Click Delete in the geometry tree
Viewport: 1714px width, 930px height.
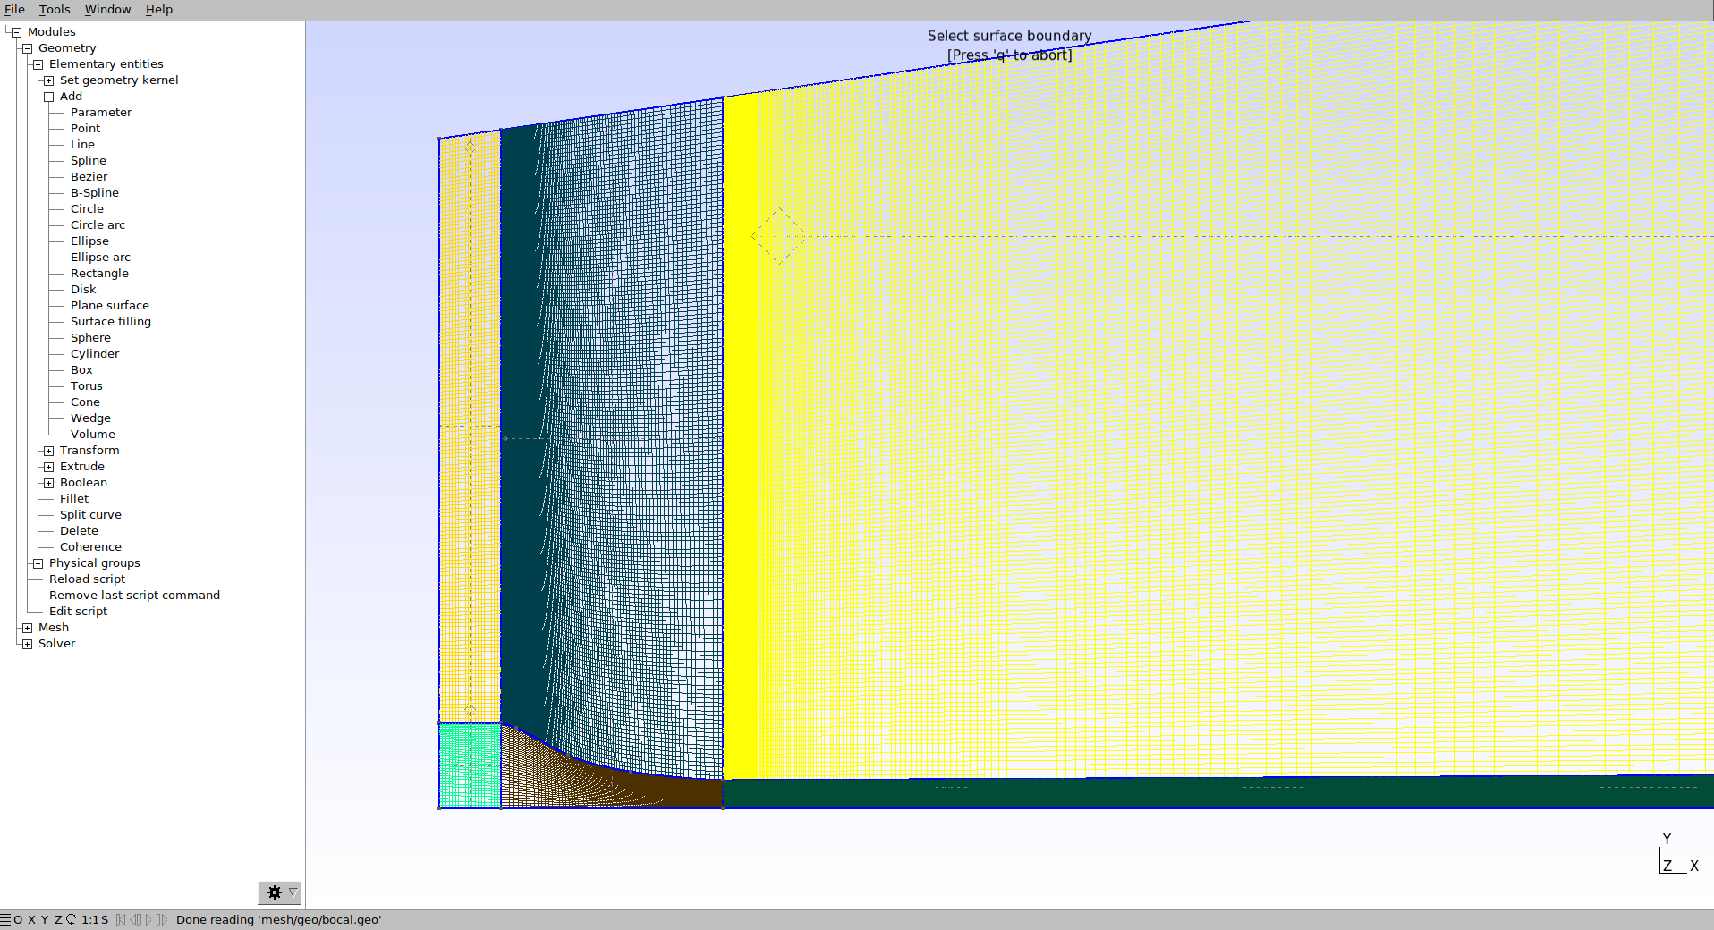coord(79,531)
